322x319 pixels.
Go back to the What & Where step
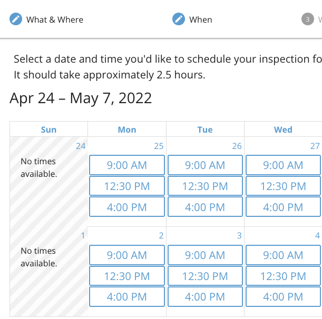pyautogui.click(x=54, y=19)
